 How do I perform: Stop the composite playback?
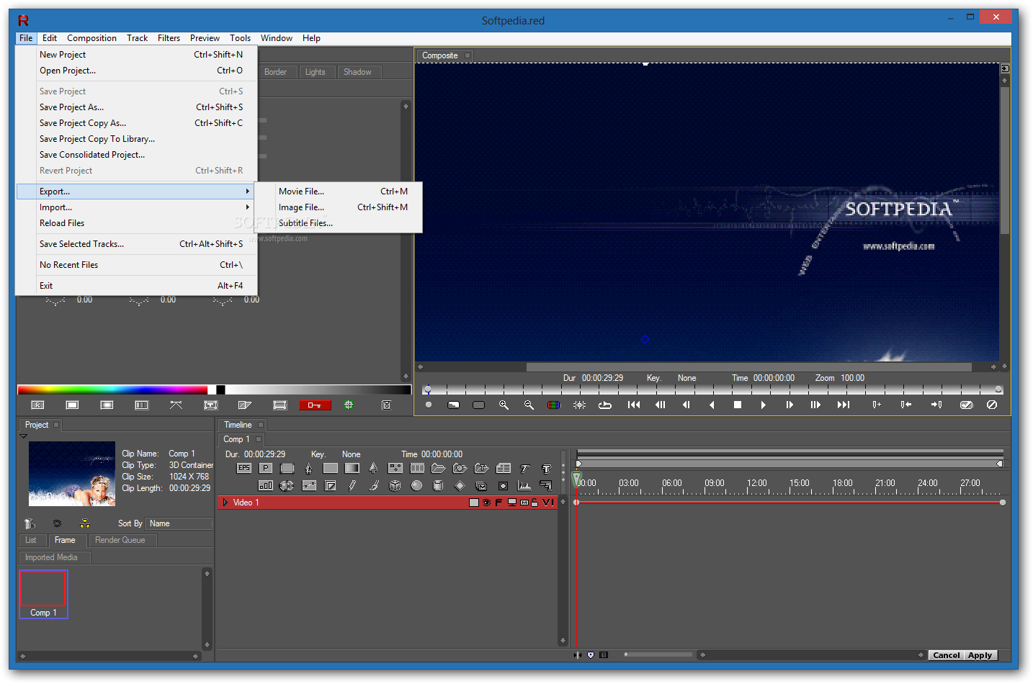pyautogui.click(x=738, y=405)
